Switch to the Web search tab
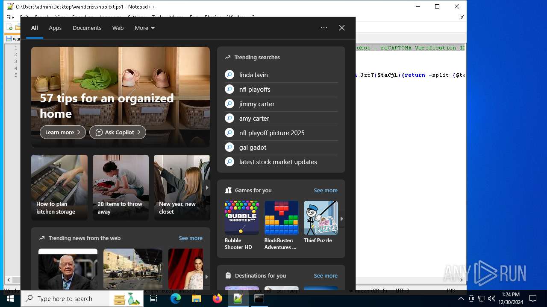The image size is (547, 307). point(118,28)
